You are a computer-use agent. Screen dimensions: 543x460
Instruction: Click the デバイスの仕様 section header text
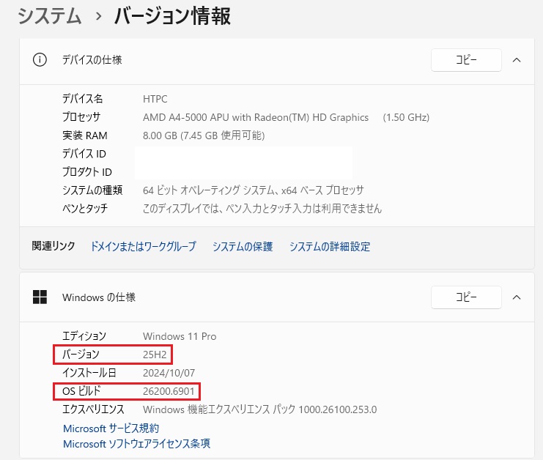92,60
